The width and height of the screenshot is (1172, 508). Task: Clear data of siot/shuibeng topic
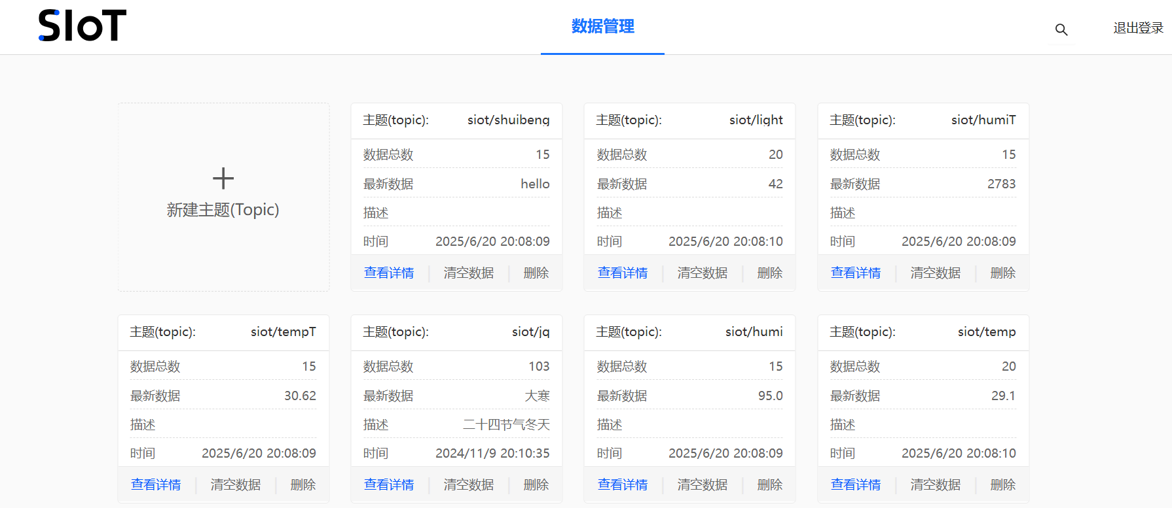tap(469, 273)
